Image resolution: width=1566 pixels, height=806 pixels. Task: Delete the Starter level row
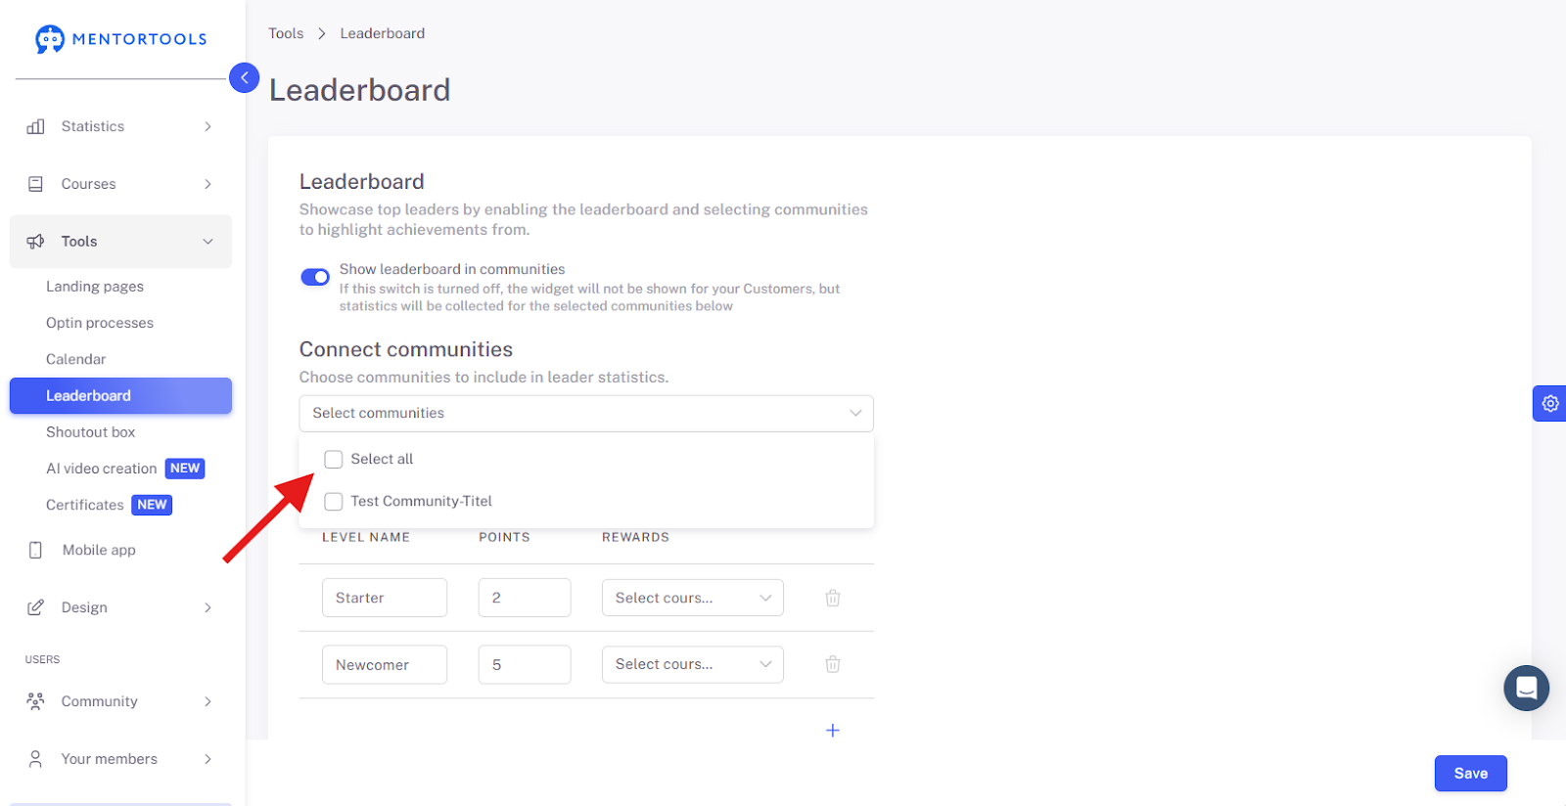(833, 598)
